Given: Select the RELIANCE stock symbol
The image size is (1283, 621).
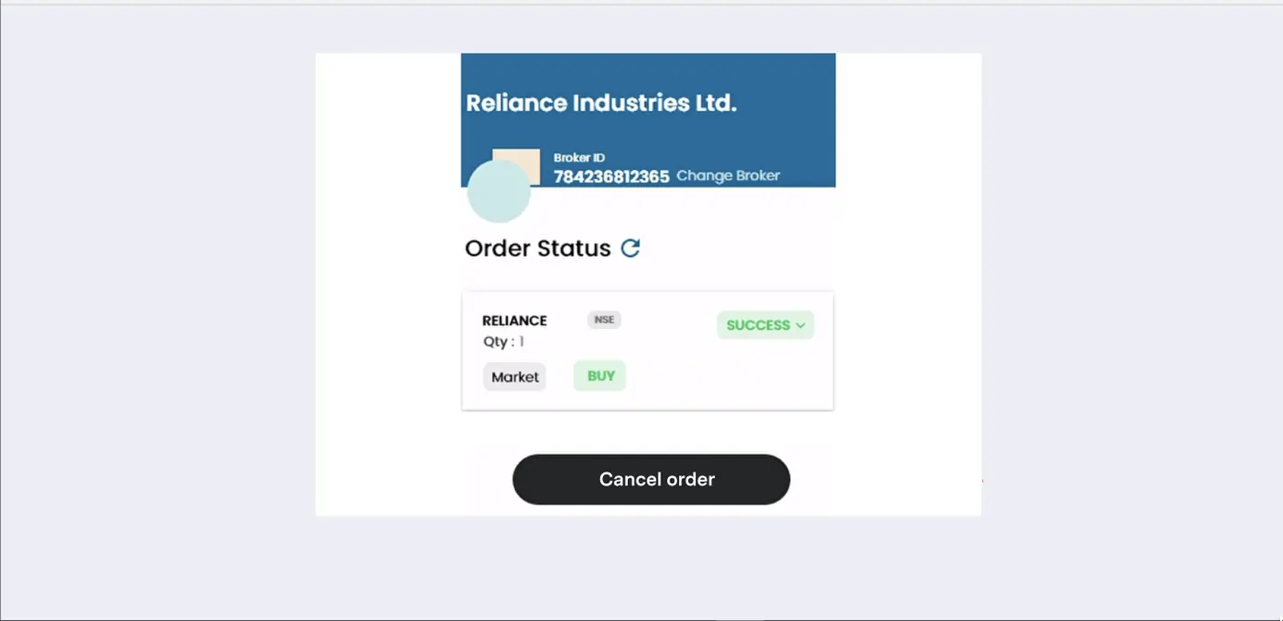Looking at the screenshot, I should pyautogui.click(x=514, y=321).
